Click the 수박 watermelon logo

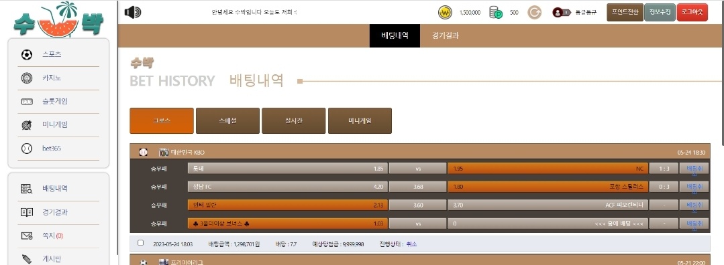point(58,19)
